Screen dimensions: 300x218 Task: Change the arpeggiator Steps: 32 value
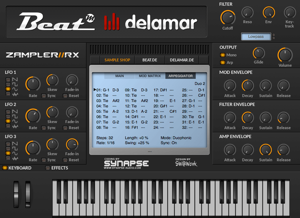pyautogui.click(x=105, y=138)
